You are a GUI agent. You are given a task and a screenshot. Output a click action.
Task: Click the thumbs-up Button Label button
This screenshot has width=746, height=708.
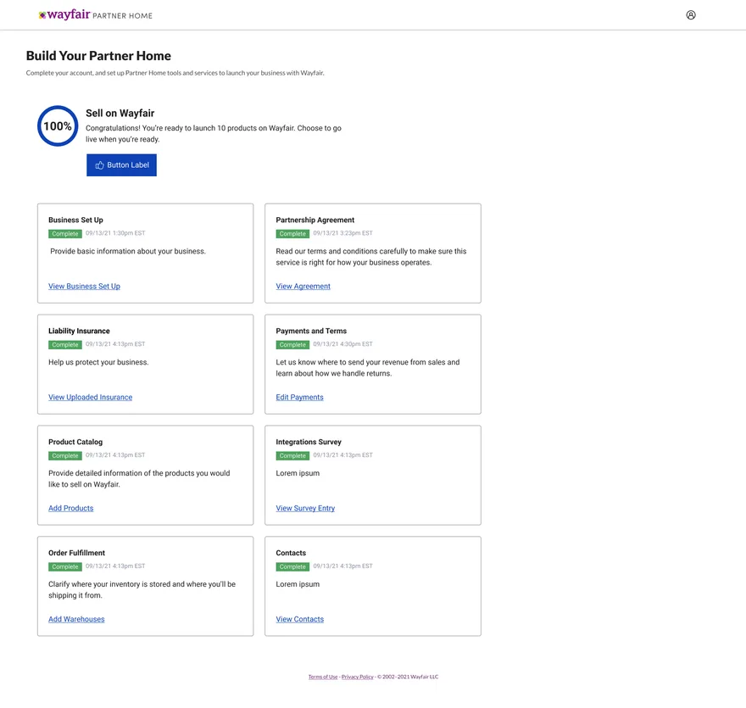point(121,165)
